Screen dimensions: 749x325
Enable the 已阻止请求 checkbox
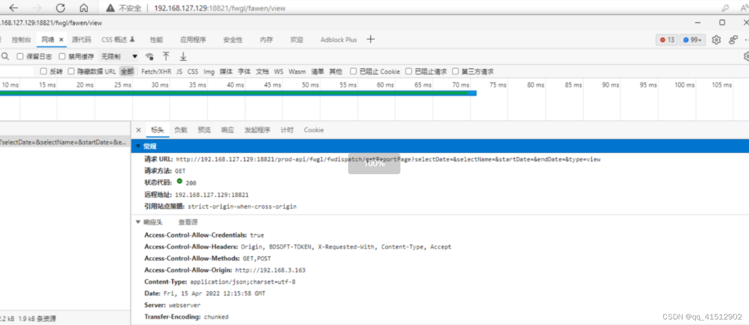coord(408,71)
